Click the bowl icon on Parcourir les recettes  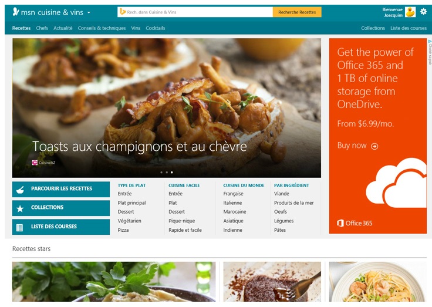click(x=20, y=190)
